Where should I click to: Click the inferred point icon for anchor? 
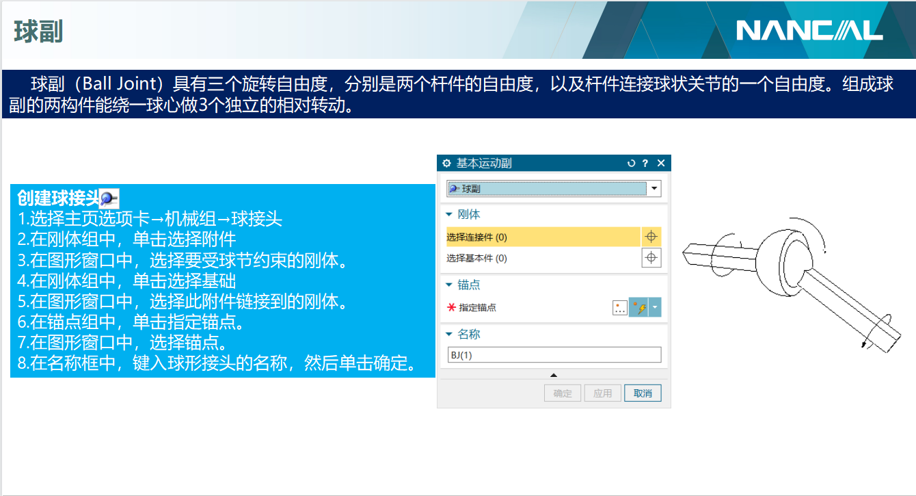tap(639, 308)
